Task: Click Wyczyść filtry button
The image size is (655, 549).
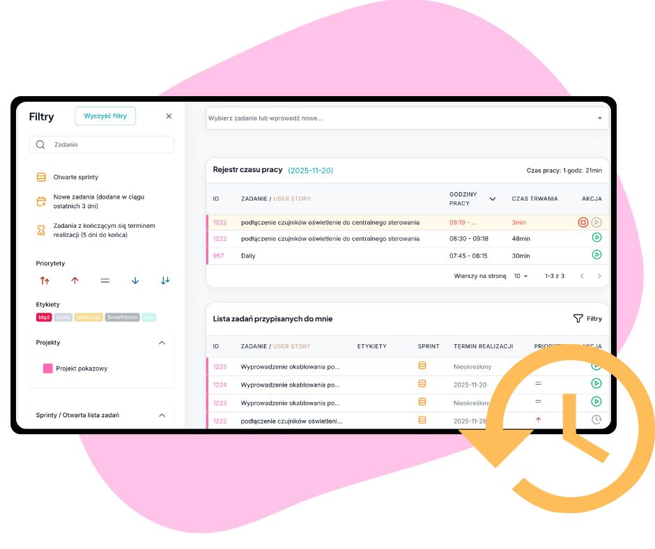Action: click(x=105, y=116)
